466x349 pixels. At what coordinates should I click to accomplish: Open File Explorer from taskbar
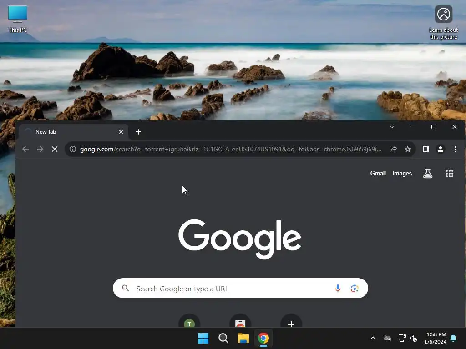(243, 338)
